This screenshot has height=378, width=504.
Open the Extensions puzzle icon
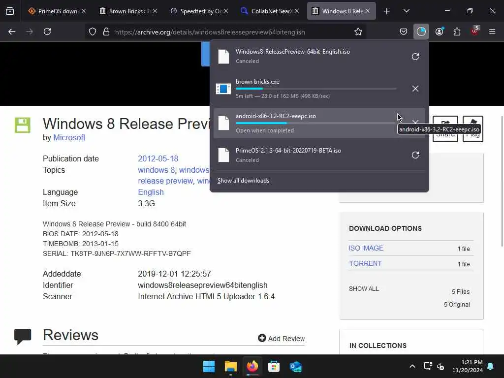457,31
